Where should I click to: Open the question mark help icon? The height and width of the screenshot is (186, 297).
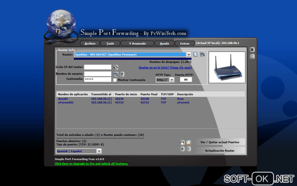(122, 74)
